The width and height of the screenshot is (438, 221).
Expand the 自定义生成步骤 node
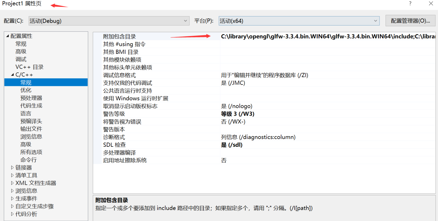[12, 206]
